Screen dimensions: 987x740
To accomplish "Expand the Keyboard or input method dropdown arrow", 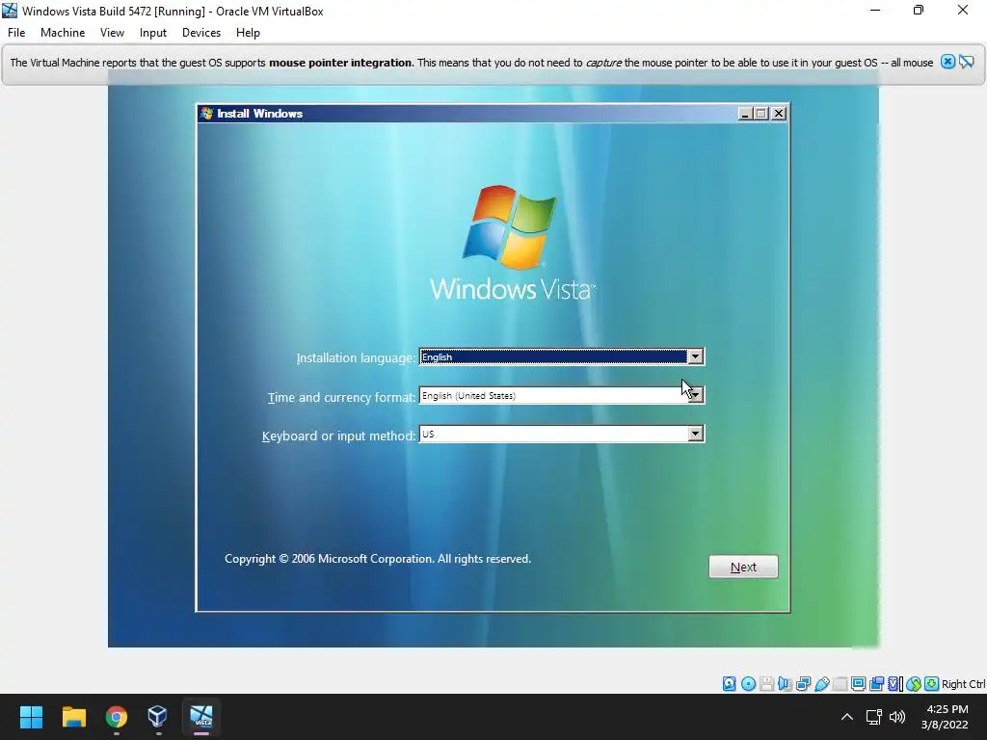I will point(695,434).
